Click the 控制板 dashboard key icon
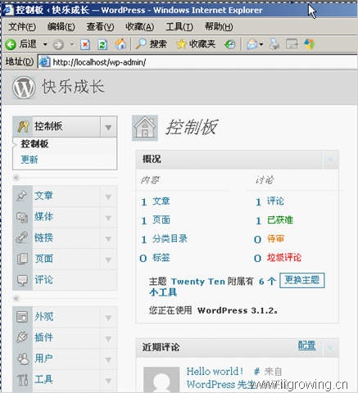Screen dimensions: 358x393 tap(23, 127)
